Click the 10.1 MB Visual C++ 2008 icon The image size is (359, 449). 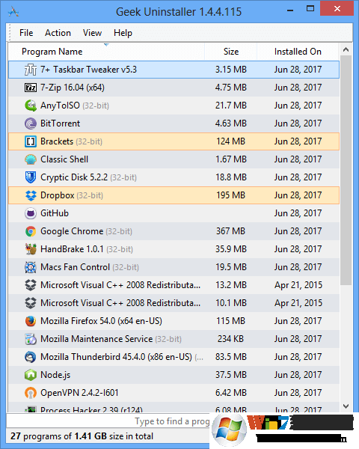pos(31,303)
